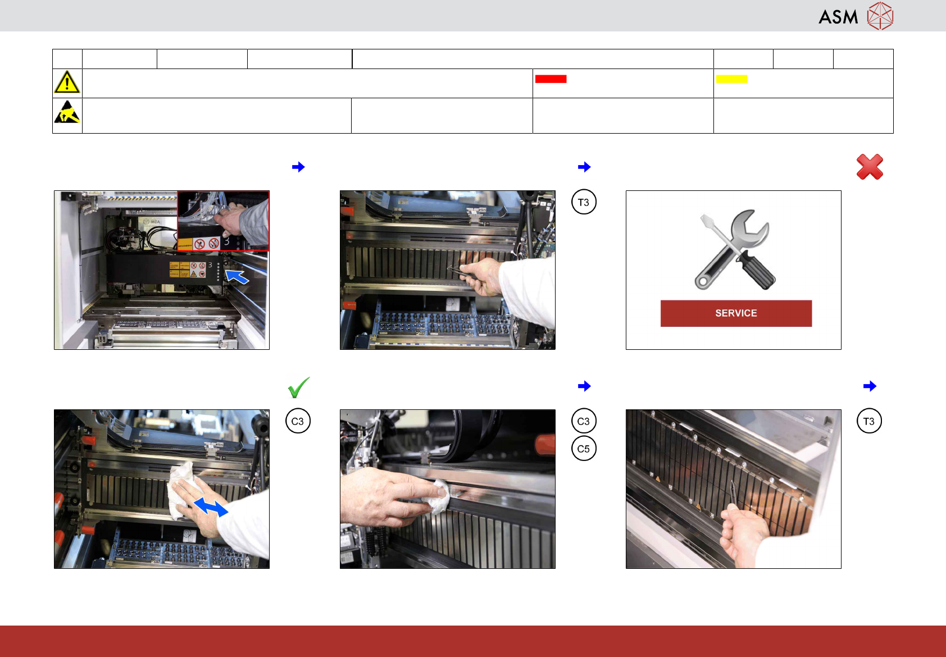
Task: Click the green checkmark icon
Action: 299,387
